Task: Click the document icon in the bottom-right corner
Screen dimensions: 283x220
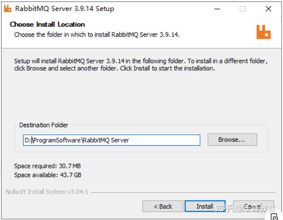Action: coord(275,217)
